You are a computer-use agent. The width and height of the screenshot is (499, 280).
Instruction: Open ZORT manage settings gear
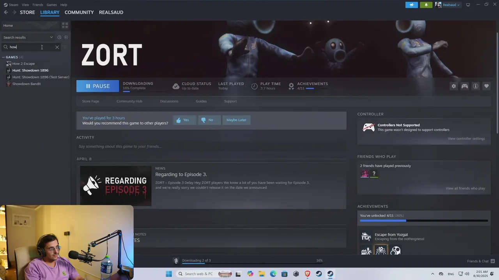pyautogui.click(x=453, y=86)
